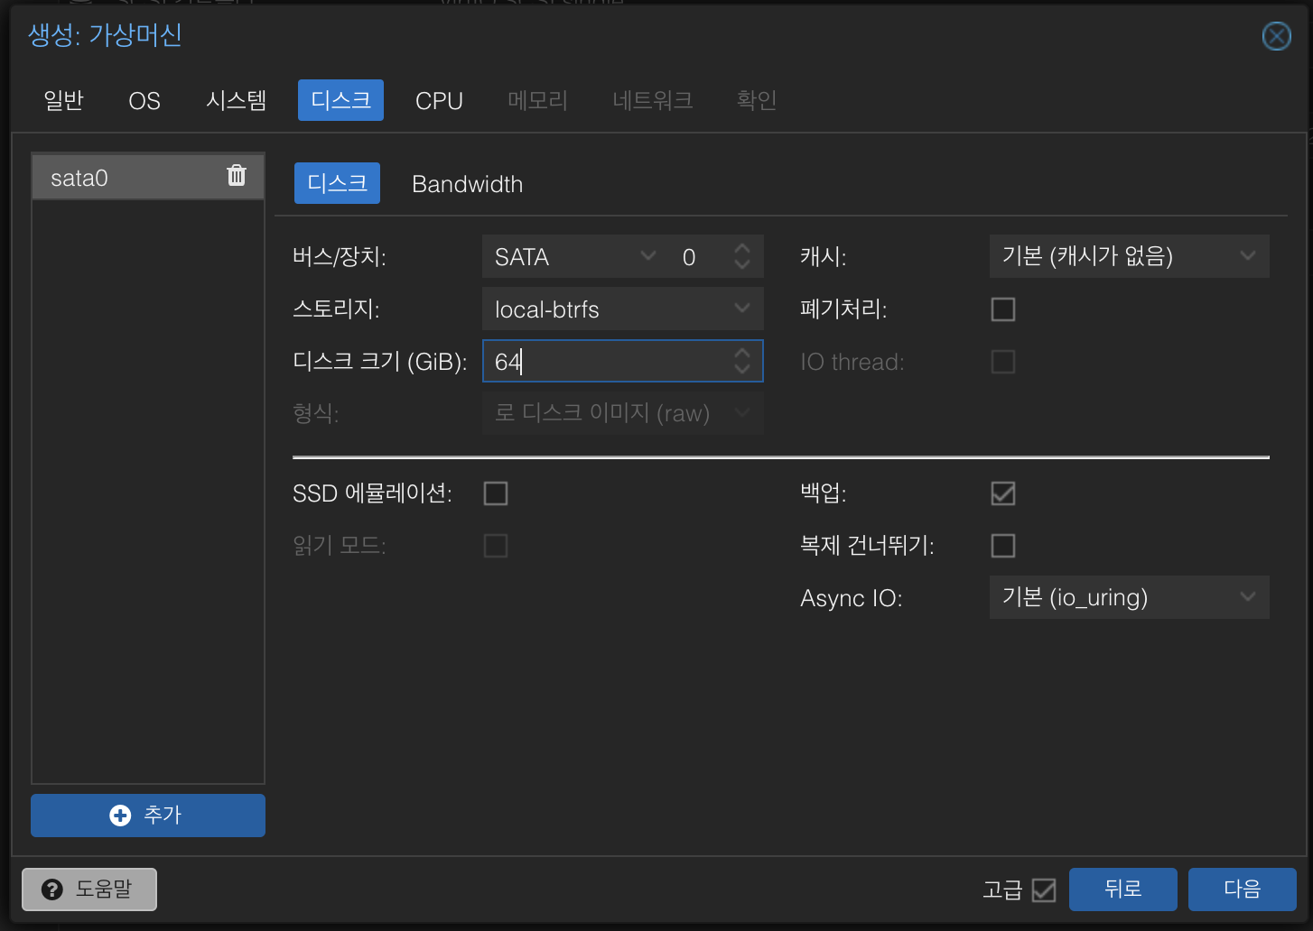Open the Async IO dropdown

(x=1130, y=597)
